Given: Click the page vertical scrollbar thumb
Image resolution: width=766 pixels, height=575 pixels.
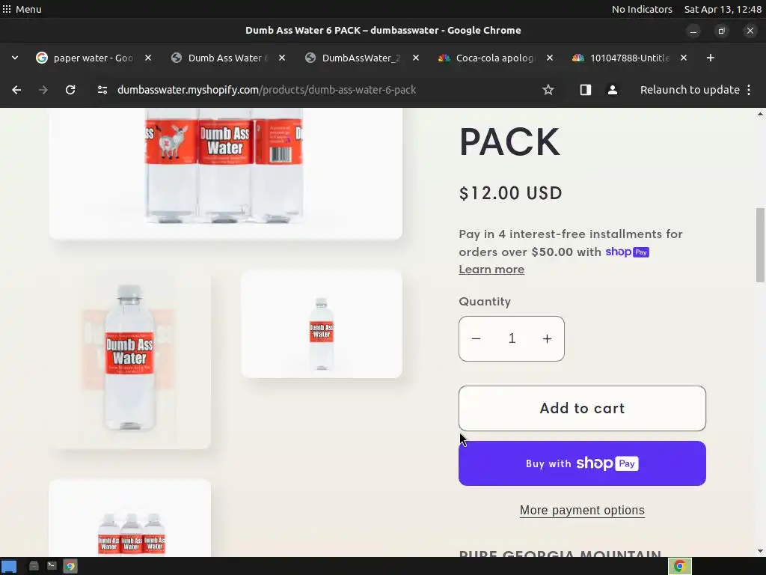Looking at the screenshot, I should click(760, 245).
